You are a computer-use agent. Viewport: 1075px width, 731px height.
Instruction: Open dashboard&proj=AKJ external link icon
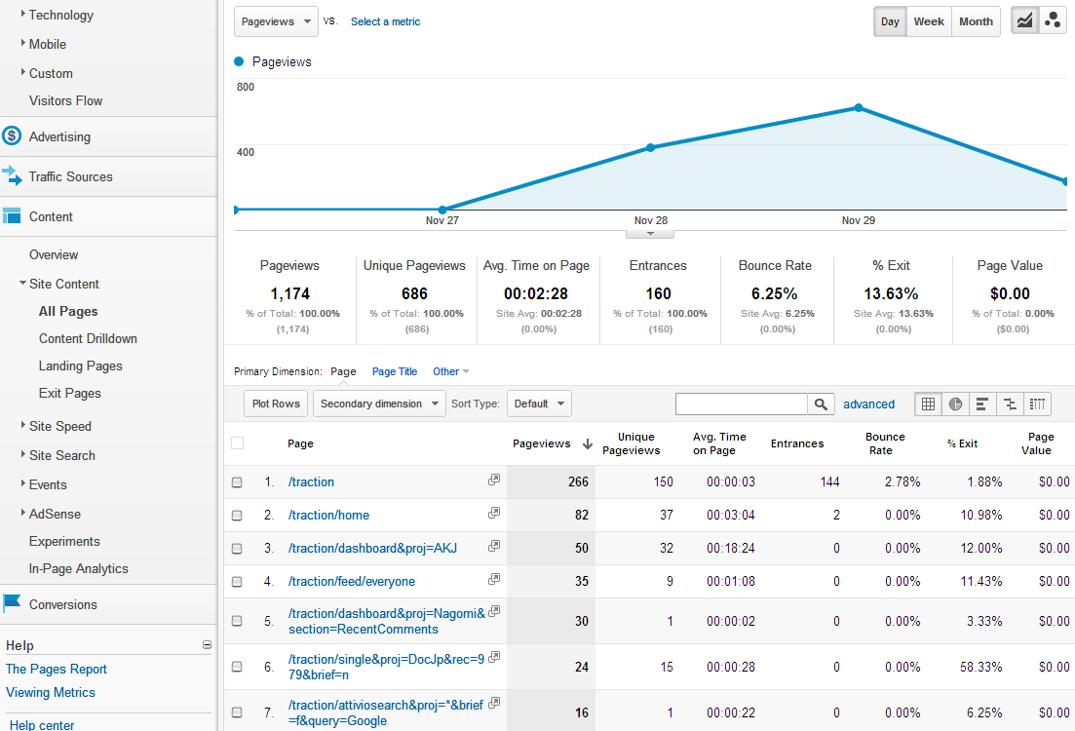(x=493, y=546)
